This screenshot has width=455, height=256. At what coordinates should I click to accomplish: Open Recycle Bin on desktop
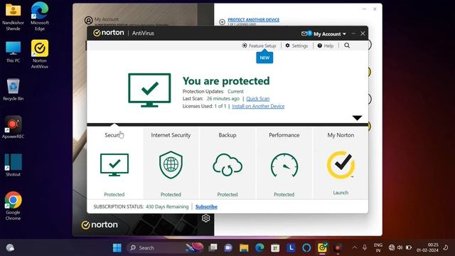click(13, 90)
